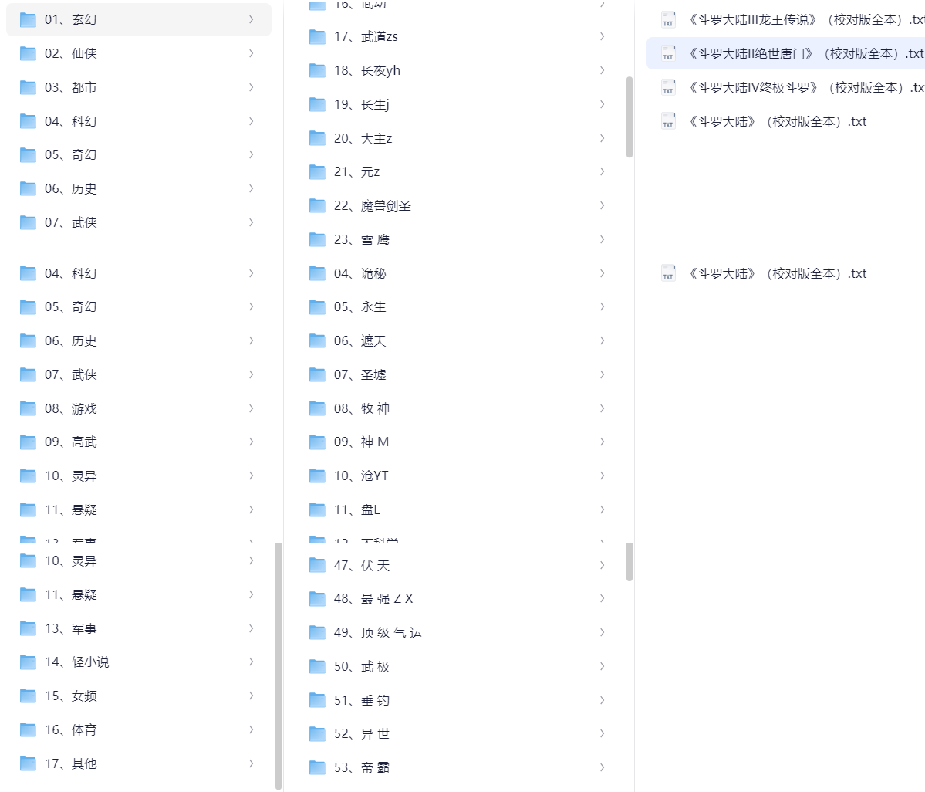Select the 09、神M folder name
The height and width of the screenshot is (792, 925).
tap(362, 442)
